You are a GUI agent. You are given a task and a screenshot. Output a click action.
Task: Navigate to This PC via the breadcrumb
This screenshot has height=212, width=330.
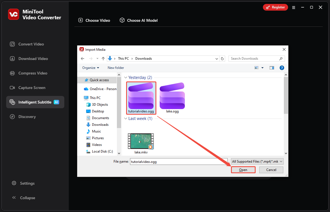click(x=123, y=58)
